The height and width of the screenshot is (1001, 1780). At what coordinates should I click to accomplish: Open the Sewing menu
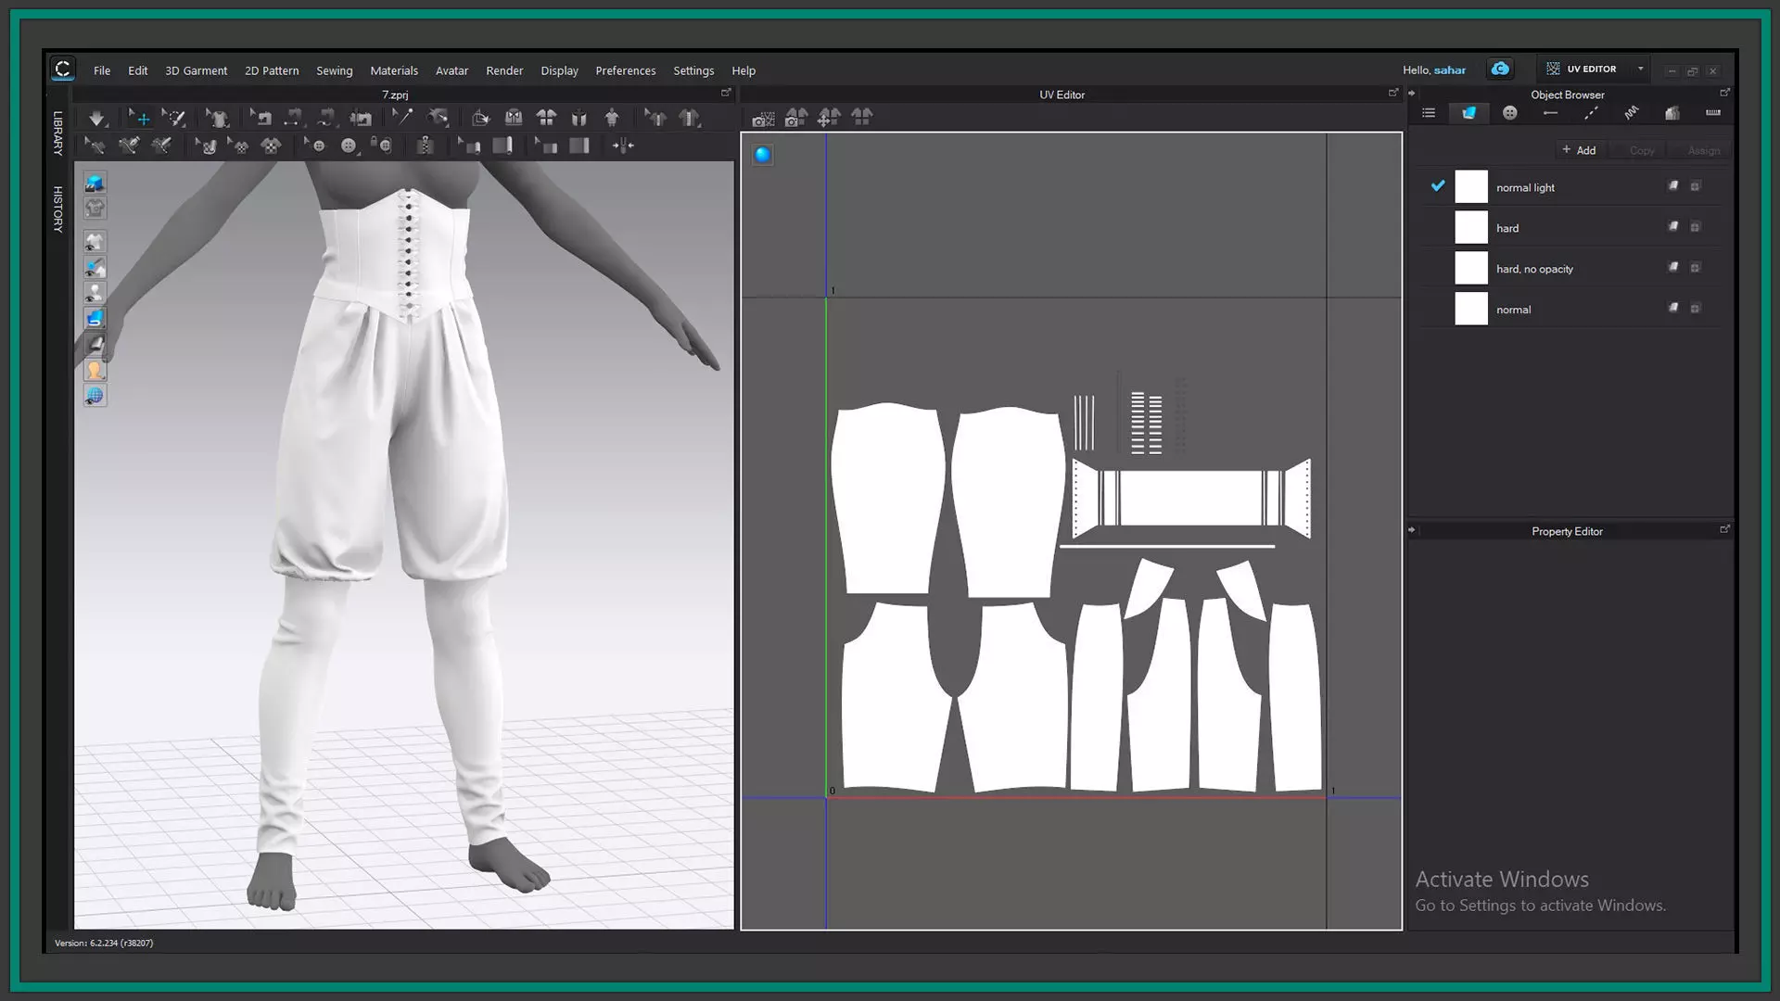(334, 70)
